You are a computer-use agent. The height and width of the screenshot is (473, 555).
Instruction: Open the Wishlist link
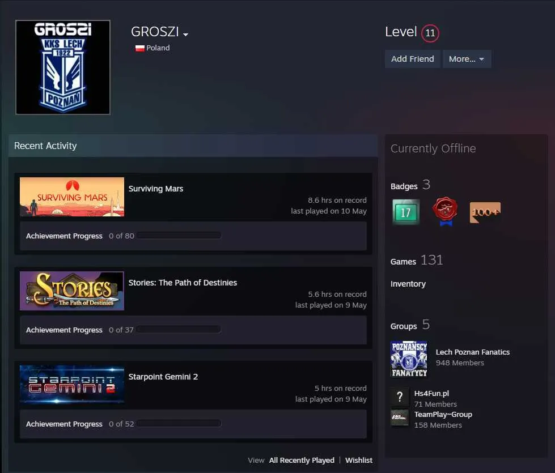[359, 461]
